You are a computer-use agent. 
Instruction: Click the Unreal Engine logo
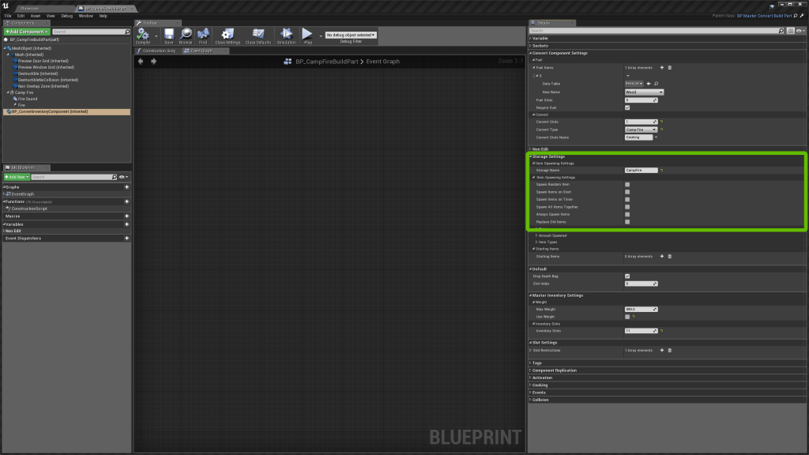tap(6, 6)
